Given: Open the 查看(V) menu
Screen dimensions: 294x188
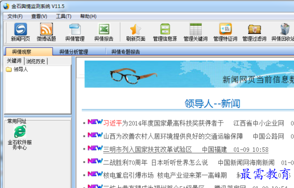Looking at the screenshot, I should (39, 16).
